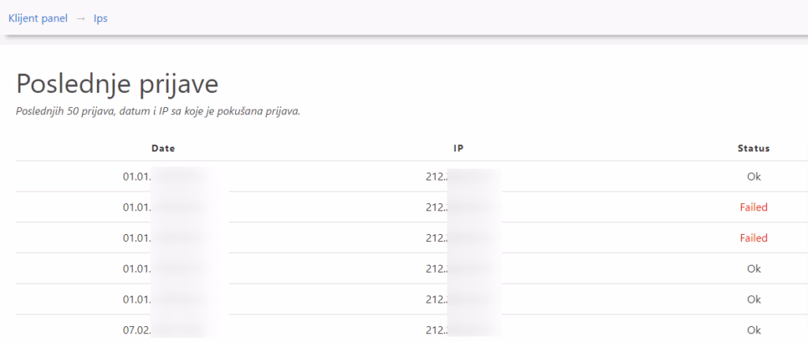Click the arrow separator in the breadcrumb
This screenshot has height=342, width=808.
coord(80,18)
